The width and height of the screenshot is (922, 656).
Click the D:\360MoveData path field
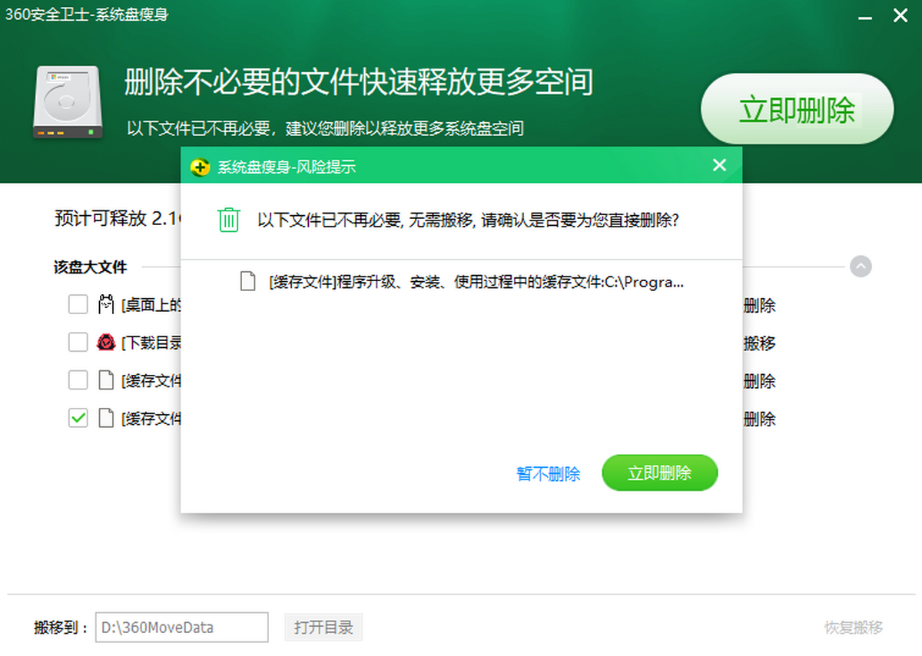tap(182, 628)
